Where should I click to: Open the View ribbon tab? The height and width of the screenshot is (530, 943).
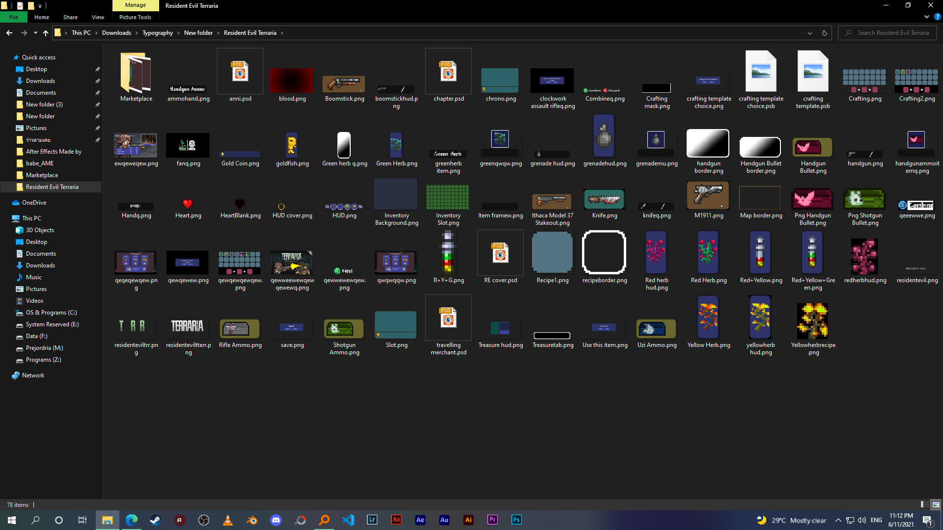tap(98, 17)
